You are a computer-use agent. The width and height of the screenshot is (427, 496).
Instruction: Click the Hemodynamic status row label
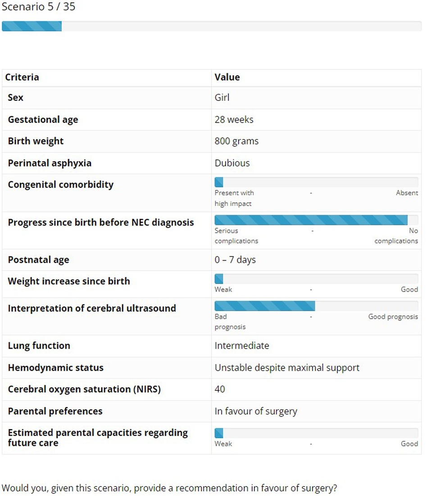coord(55,368)
